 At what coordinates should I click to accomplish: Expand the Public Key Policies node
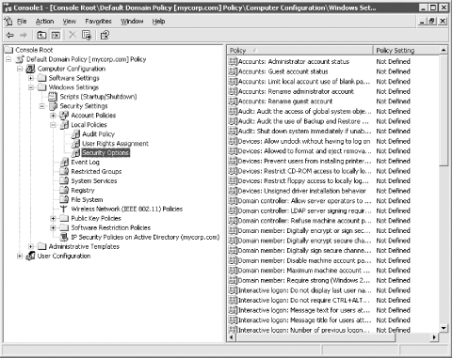(x=53, y=218)
